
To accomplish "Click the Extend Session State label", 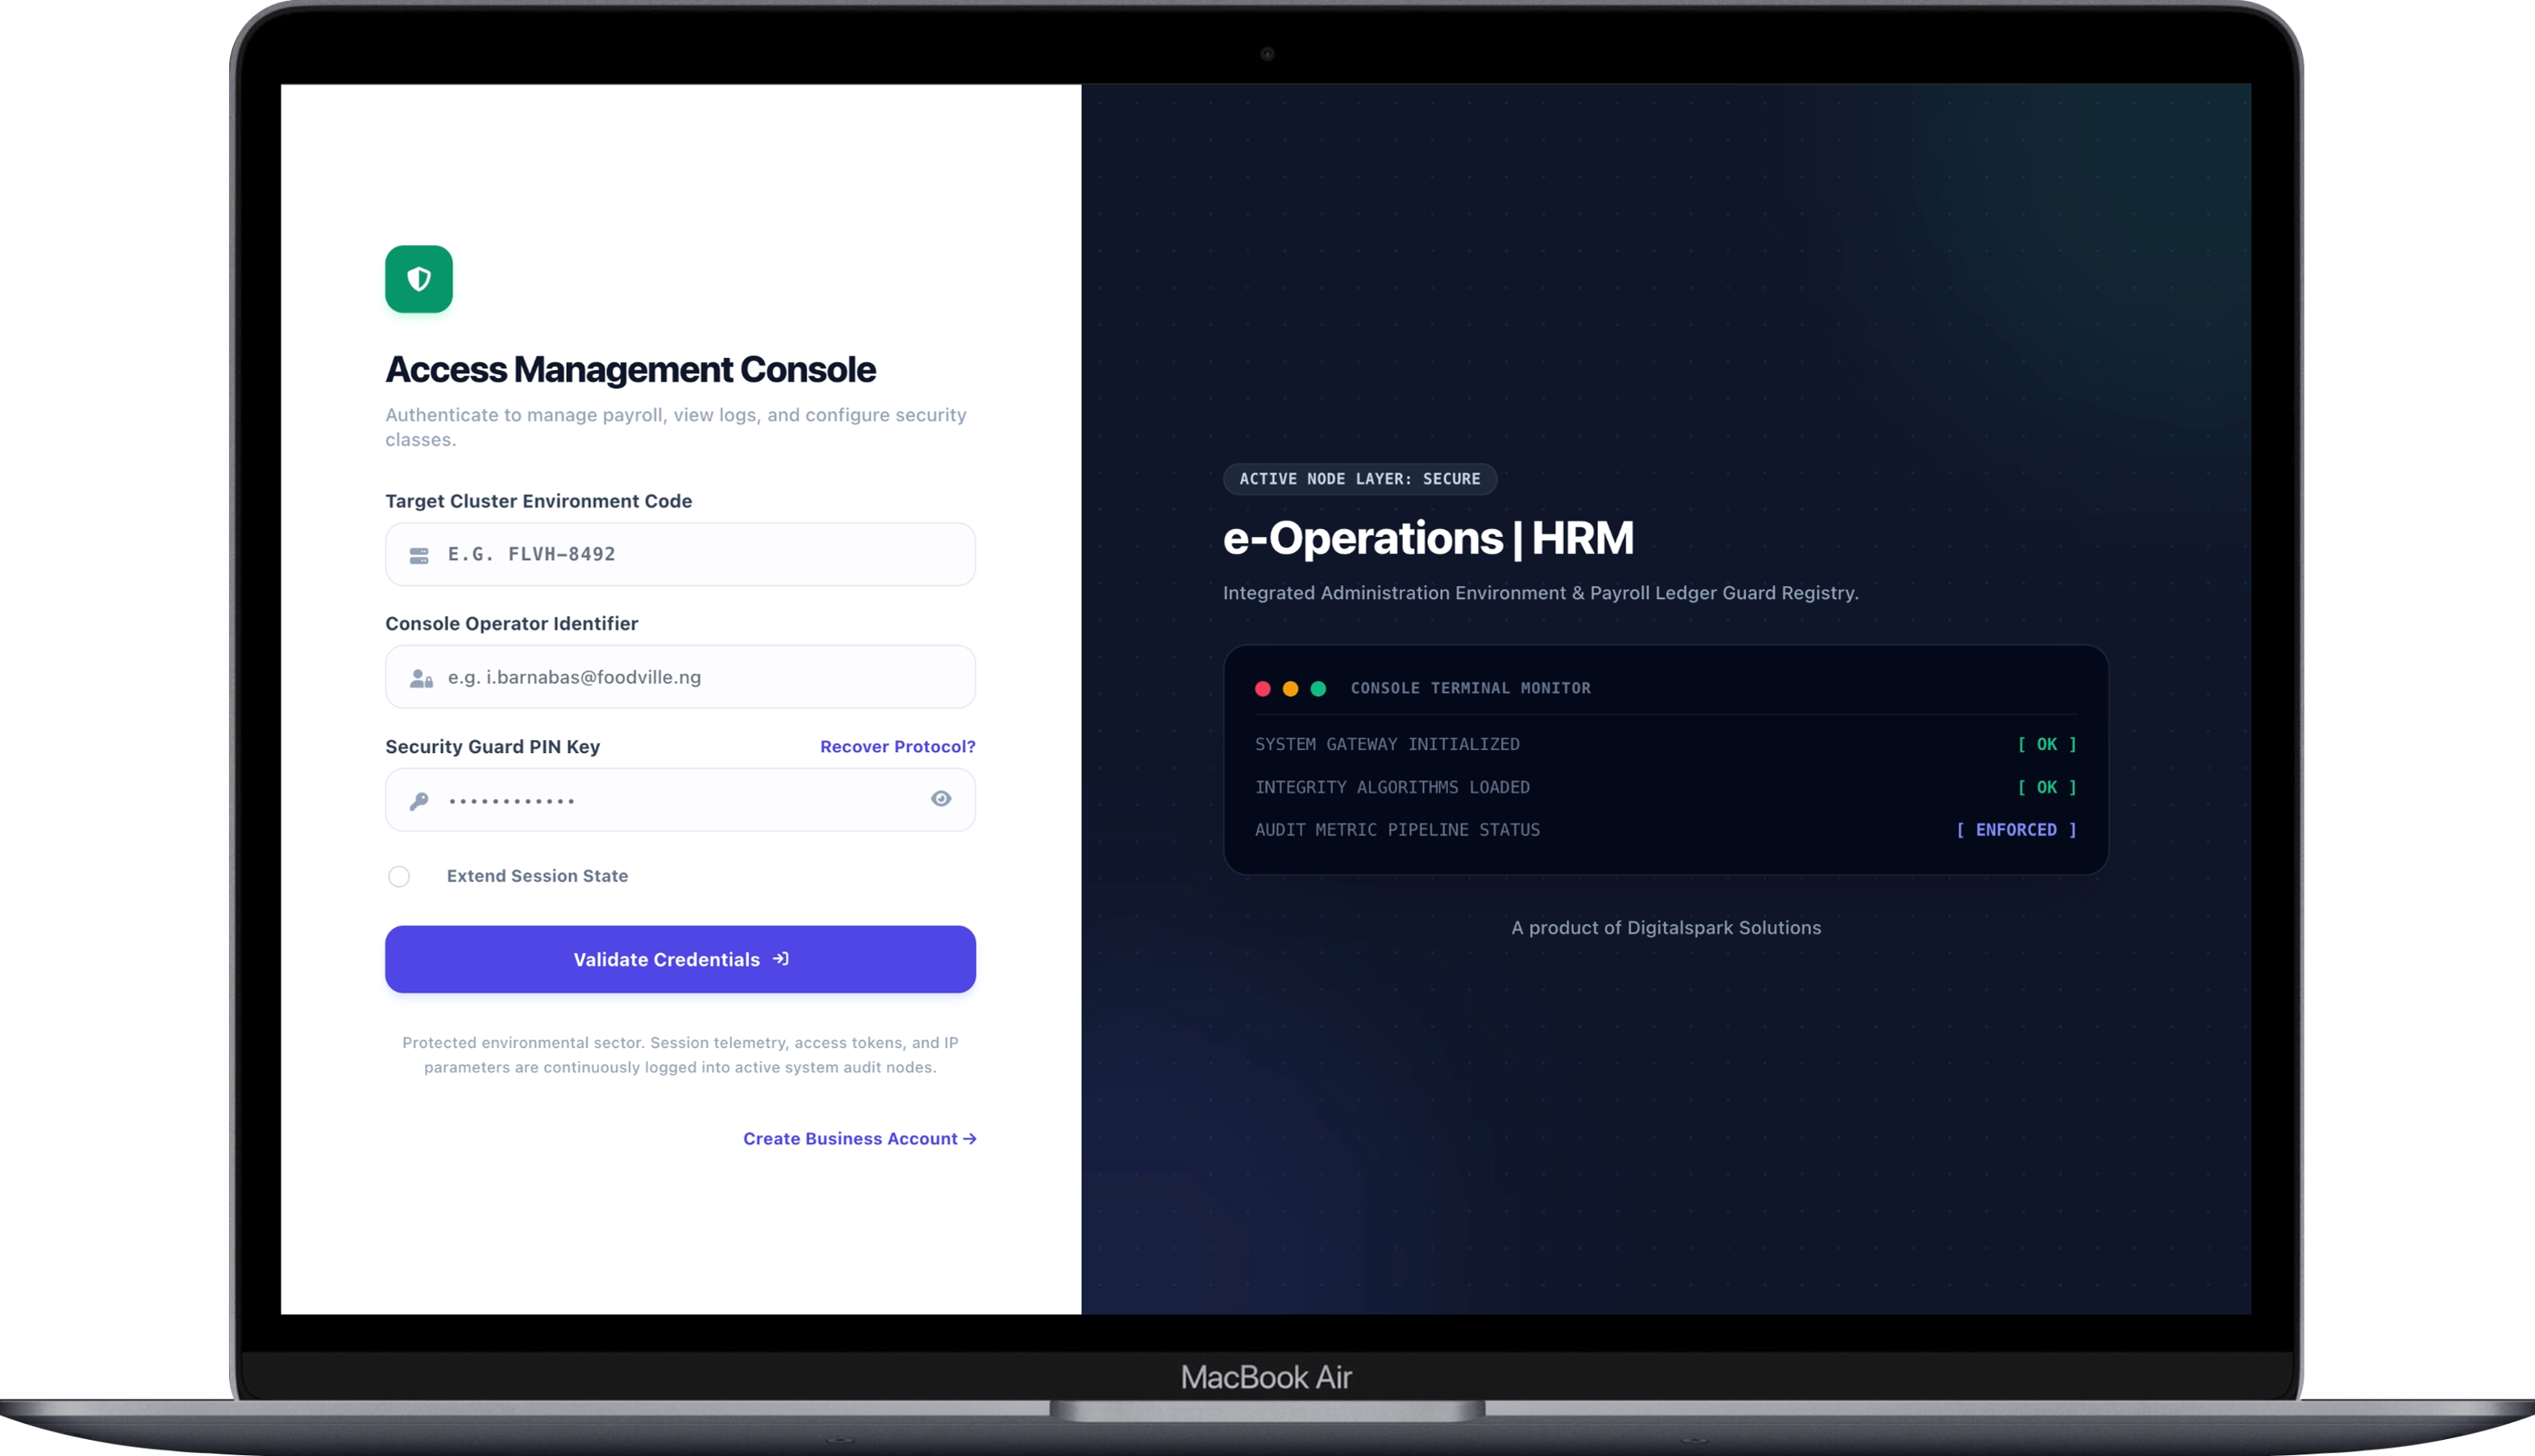I will point(537,876).
